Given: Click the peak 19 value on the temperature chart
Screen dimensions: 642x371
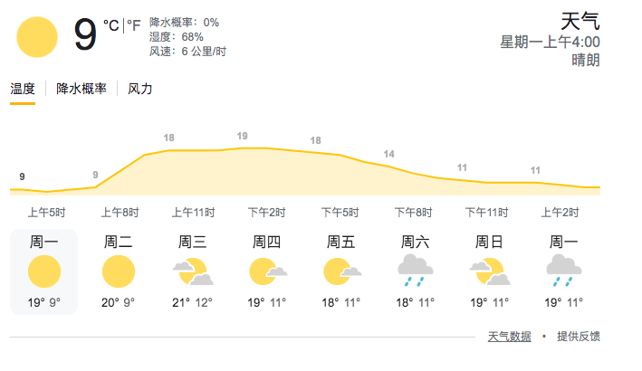Looking at the screenshot, I should [242, 137].
